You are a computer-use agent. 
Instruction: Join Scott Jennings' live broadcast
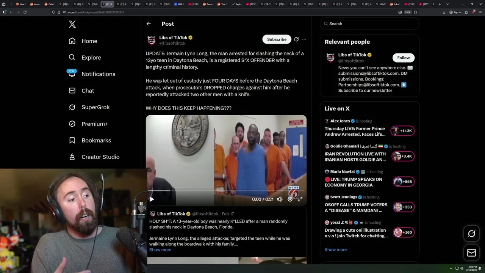(x=356, y=207)
